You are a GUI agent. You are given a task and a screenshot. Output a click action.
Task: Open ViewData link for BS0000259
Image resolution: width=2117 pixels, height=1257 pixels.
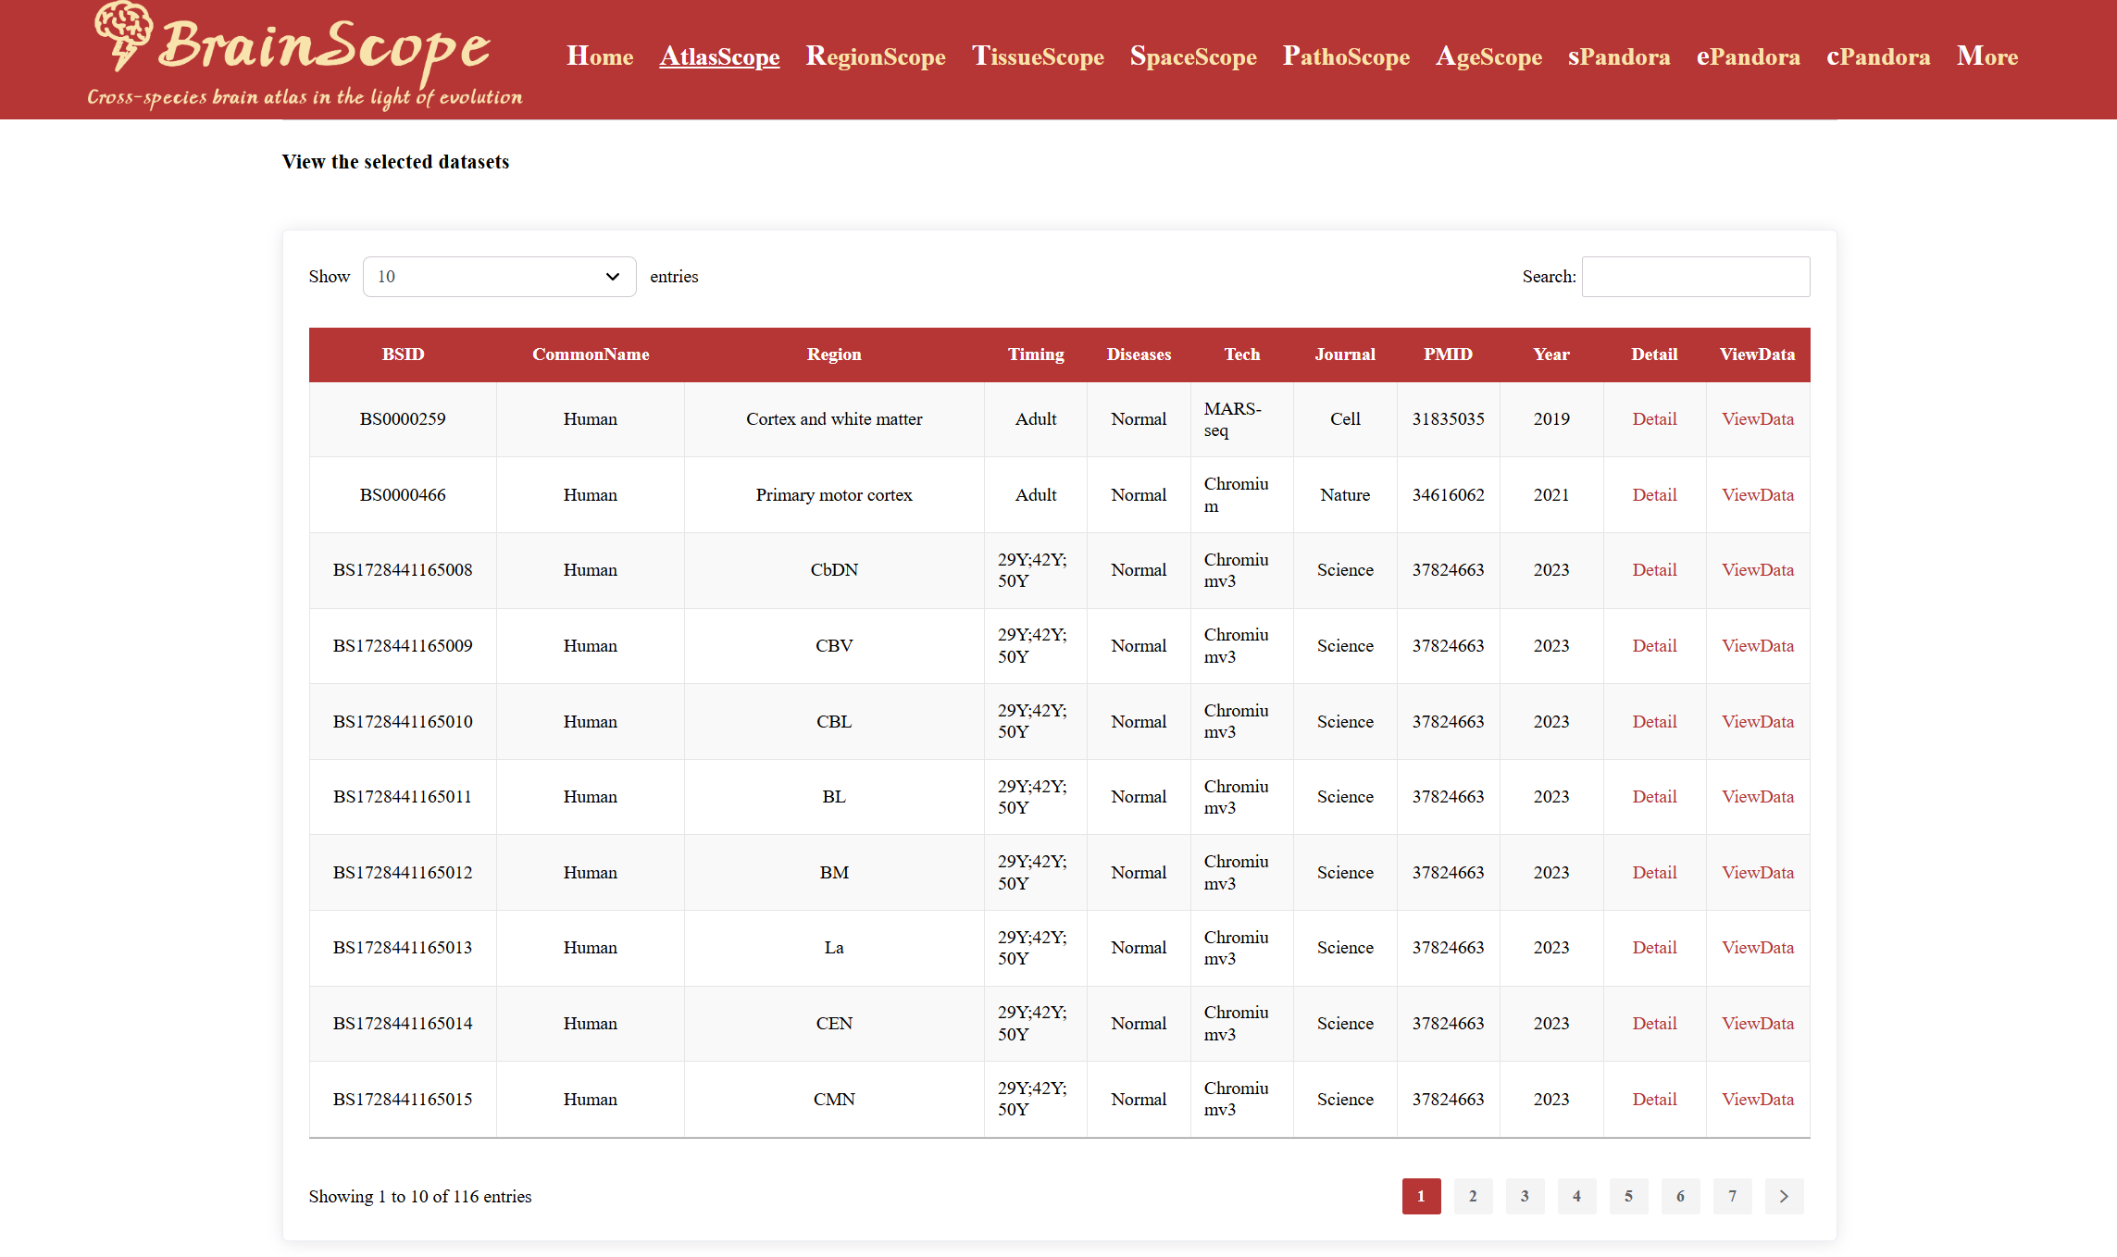click(x=1758, y=419)
